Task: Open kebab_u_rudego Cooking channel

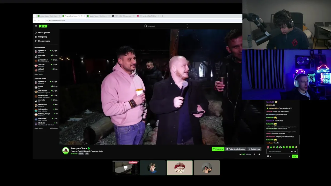Action: click(46, 114)
